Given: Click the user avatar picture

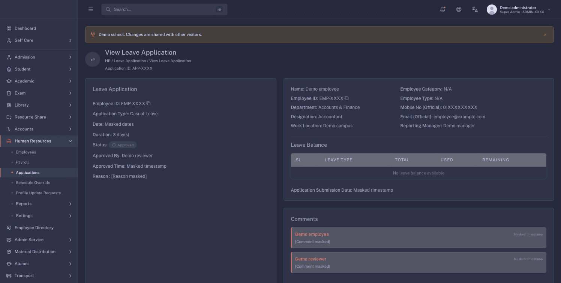Looking at the screenshot, I should [x=492, y=10].
